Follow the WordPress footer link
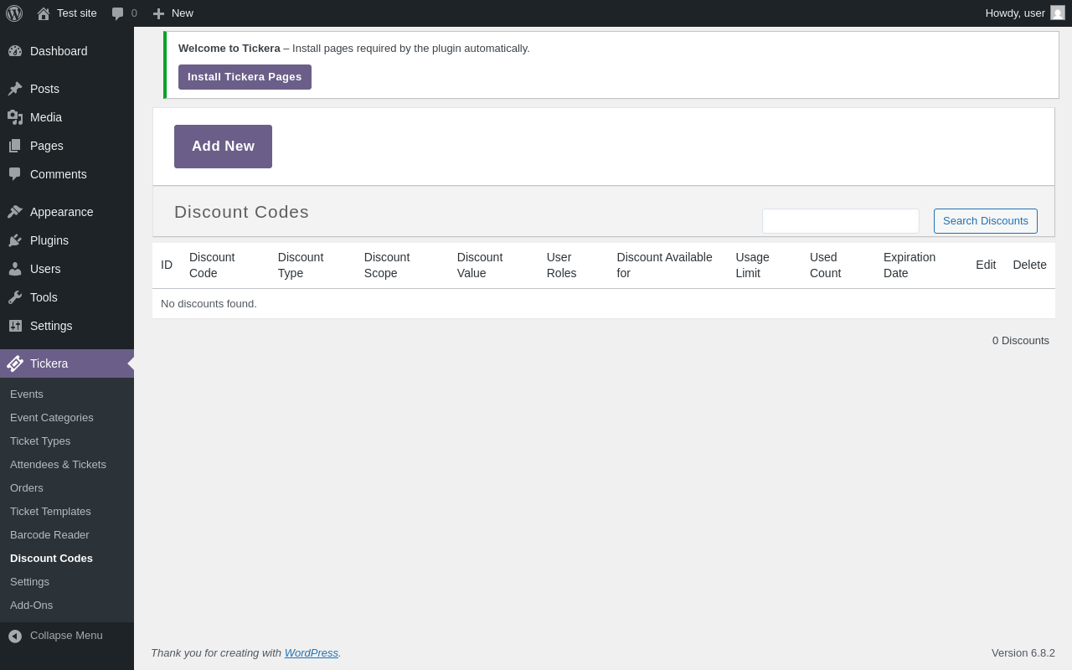Image resolution: width=1072 pixels, height=670 pixels. click(311, 653)
